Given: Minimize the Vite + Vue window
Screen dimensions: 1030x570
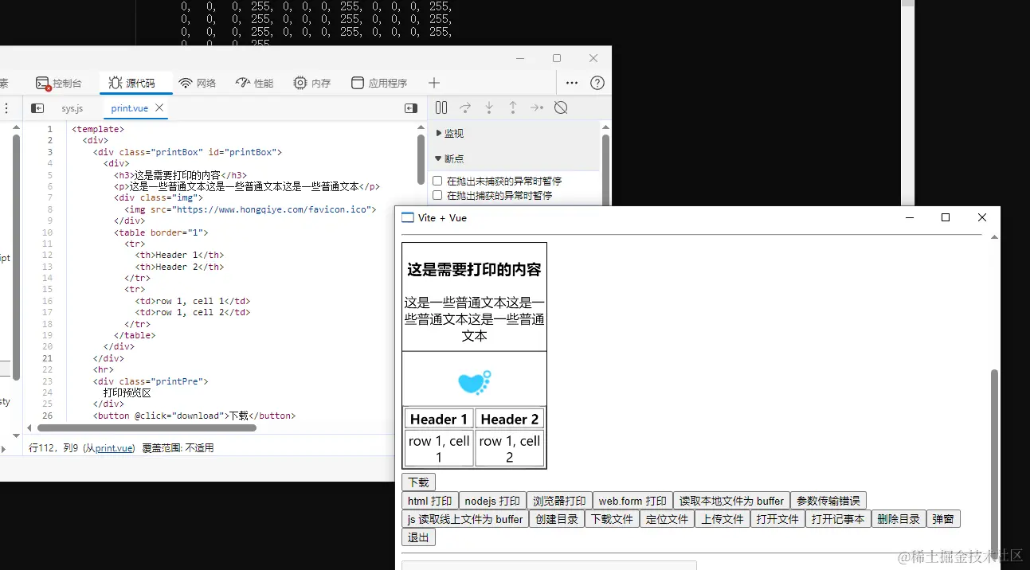Looking at the screenshot, I should coord(909,217).
